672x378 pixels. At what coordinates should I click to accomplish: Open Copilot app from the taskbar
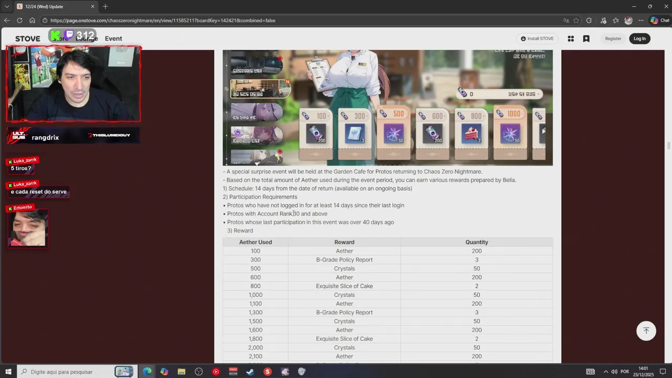[x=164, y=372]
